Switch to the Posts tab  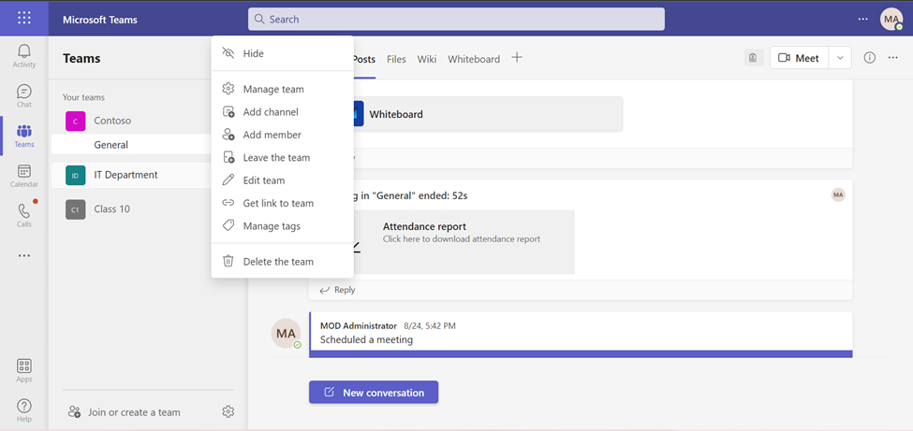point(364,59)
